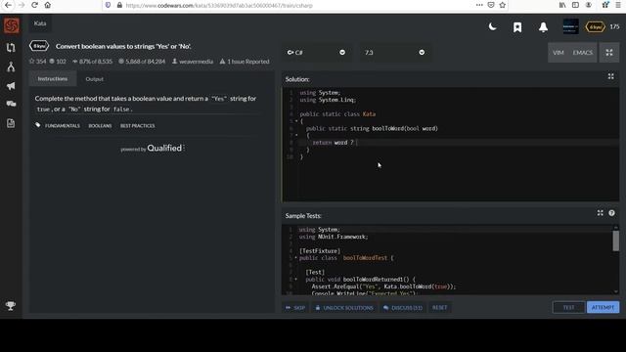Screen dimensions: 626x352
Task: Click the 8 kyu badge beside kata title
Action: pos(39,46)
